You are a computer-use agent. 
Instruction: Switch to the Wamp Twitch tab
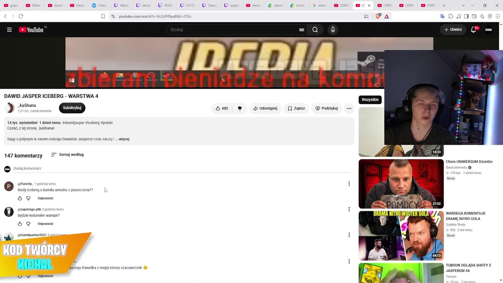122,6
